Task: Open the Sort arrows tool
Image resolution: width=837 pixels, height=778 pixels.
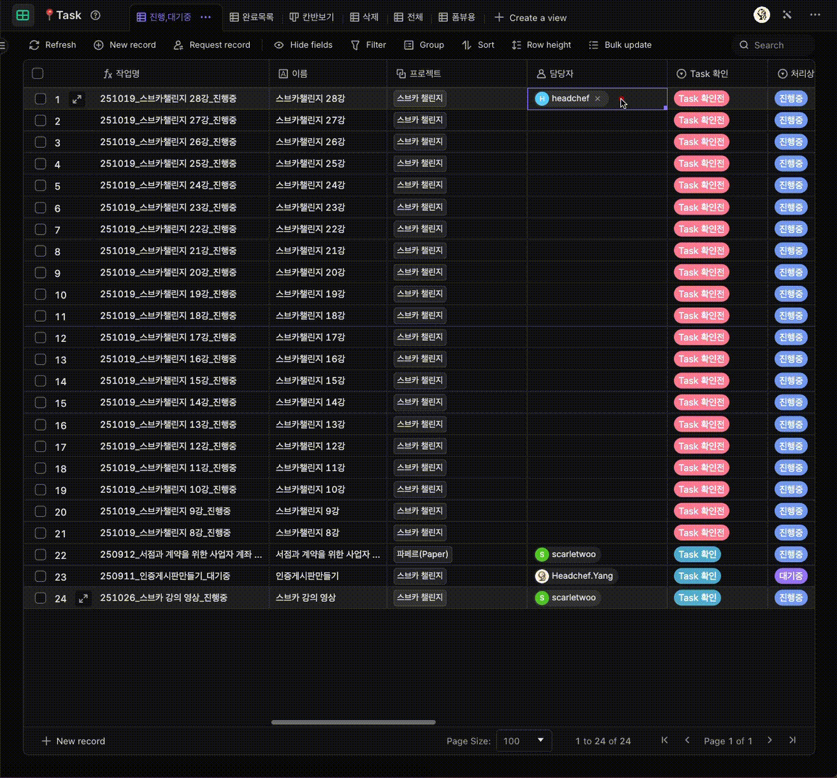Action: point(467,45)
